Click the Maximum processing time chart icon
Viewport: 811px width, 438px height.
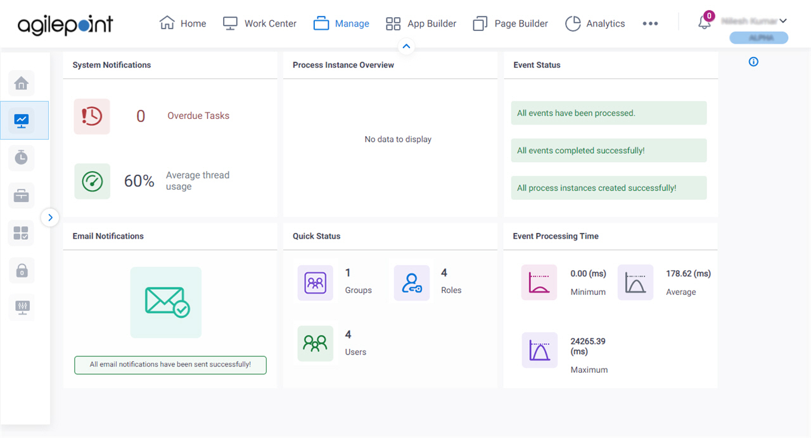(539, 350)
